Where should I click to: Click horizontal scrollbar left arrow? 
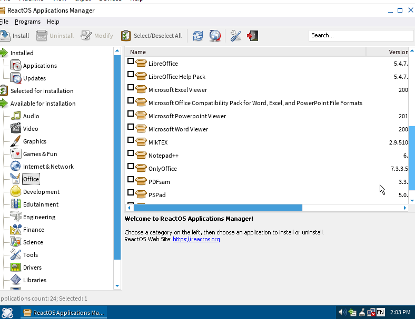129,208
